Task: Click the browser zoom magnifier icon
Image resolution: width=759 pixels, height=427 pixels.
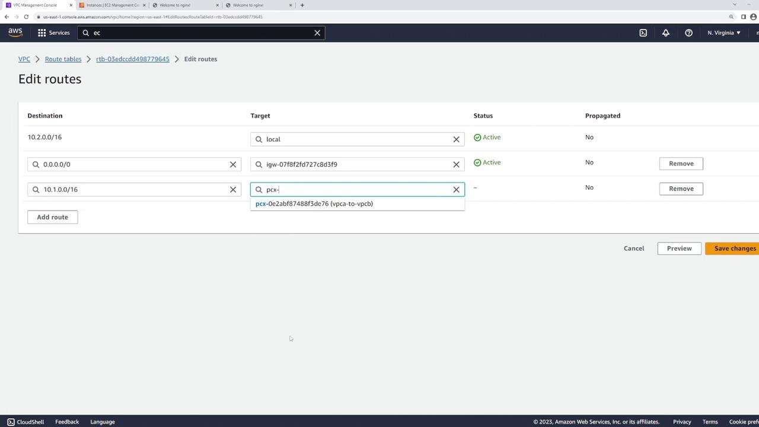Action: (x=731, y=17)
